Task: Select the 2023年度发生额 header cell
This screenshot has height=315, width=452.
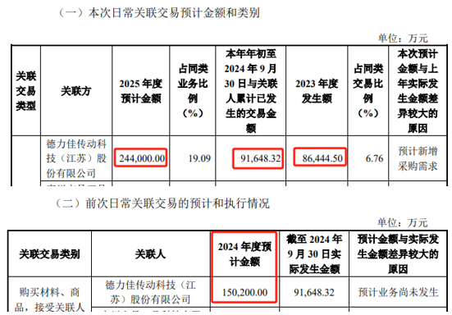Action: [317, 91]
